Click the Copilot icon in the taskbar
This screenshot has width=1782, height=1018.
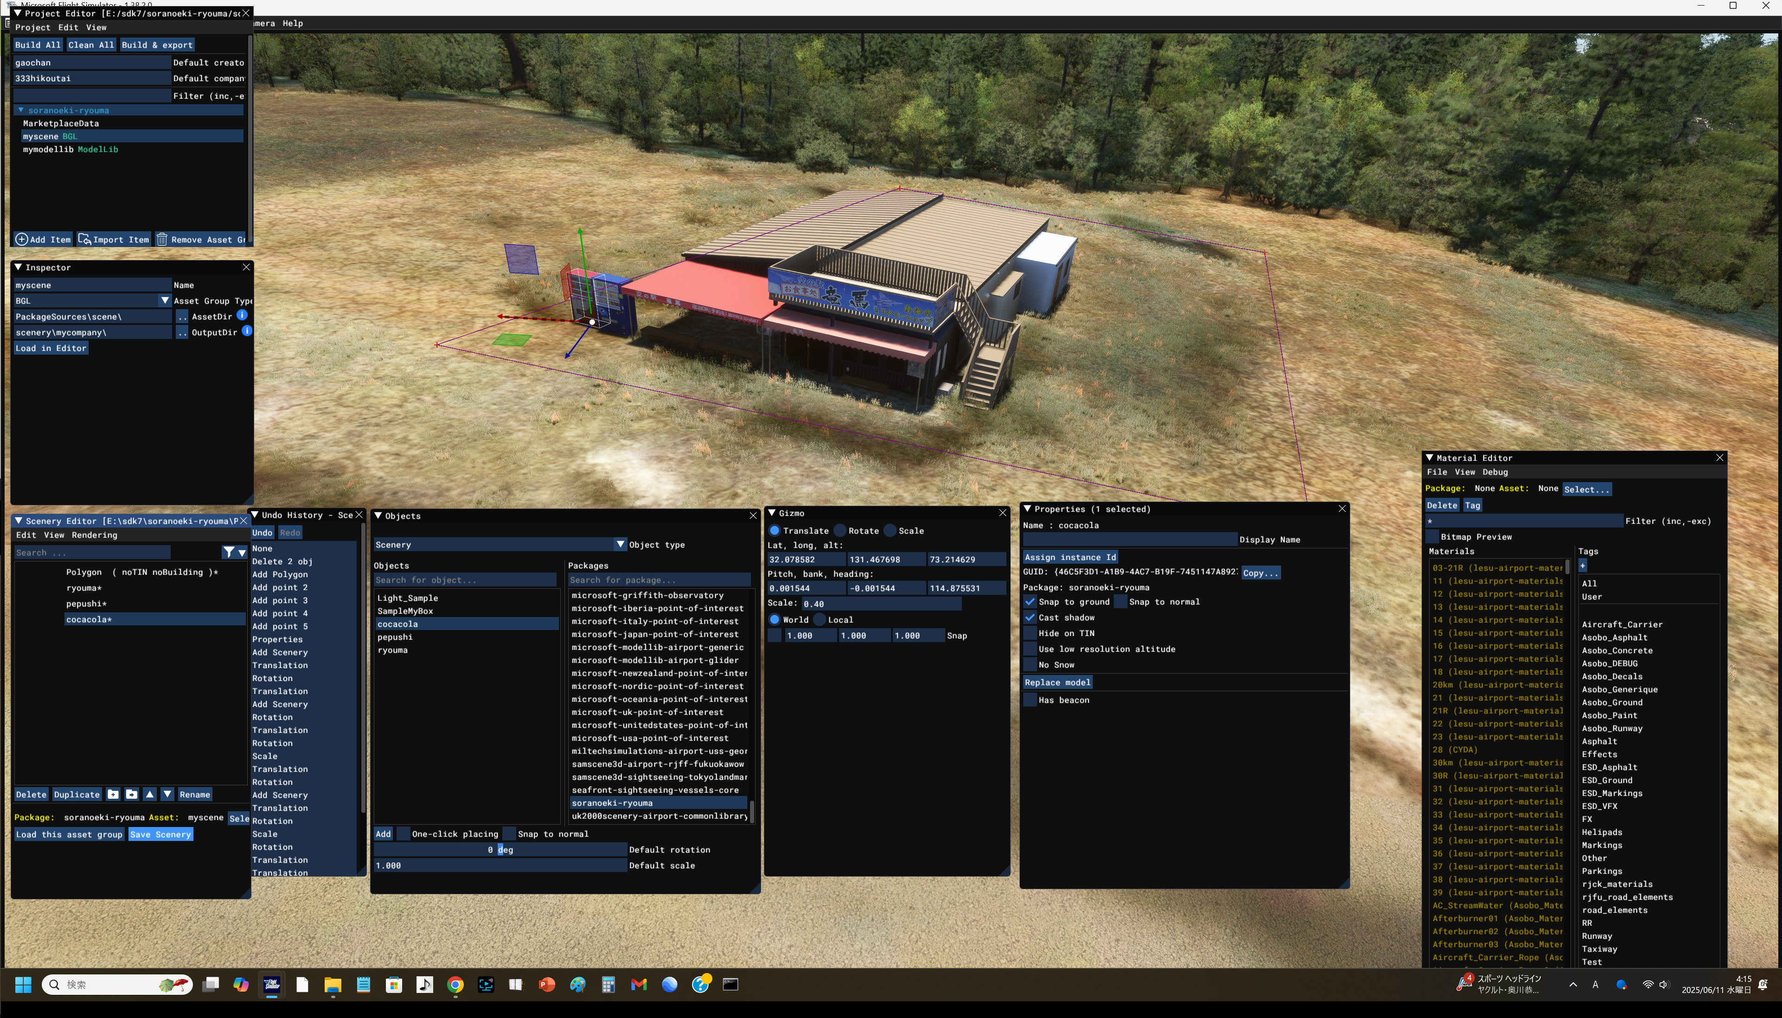tap(241, 985)
